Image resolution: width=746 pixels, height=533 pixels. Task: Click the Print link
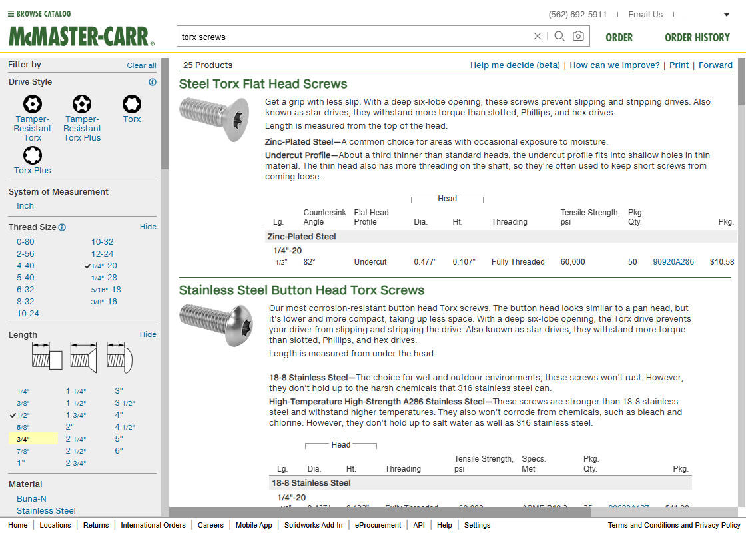[679, 65]
